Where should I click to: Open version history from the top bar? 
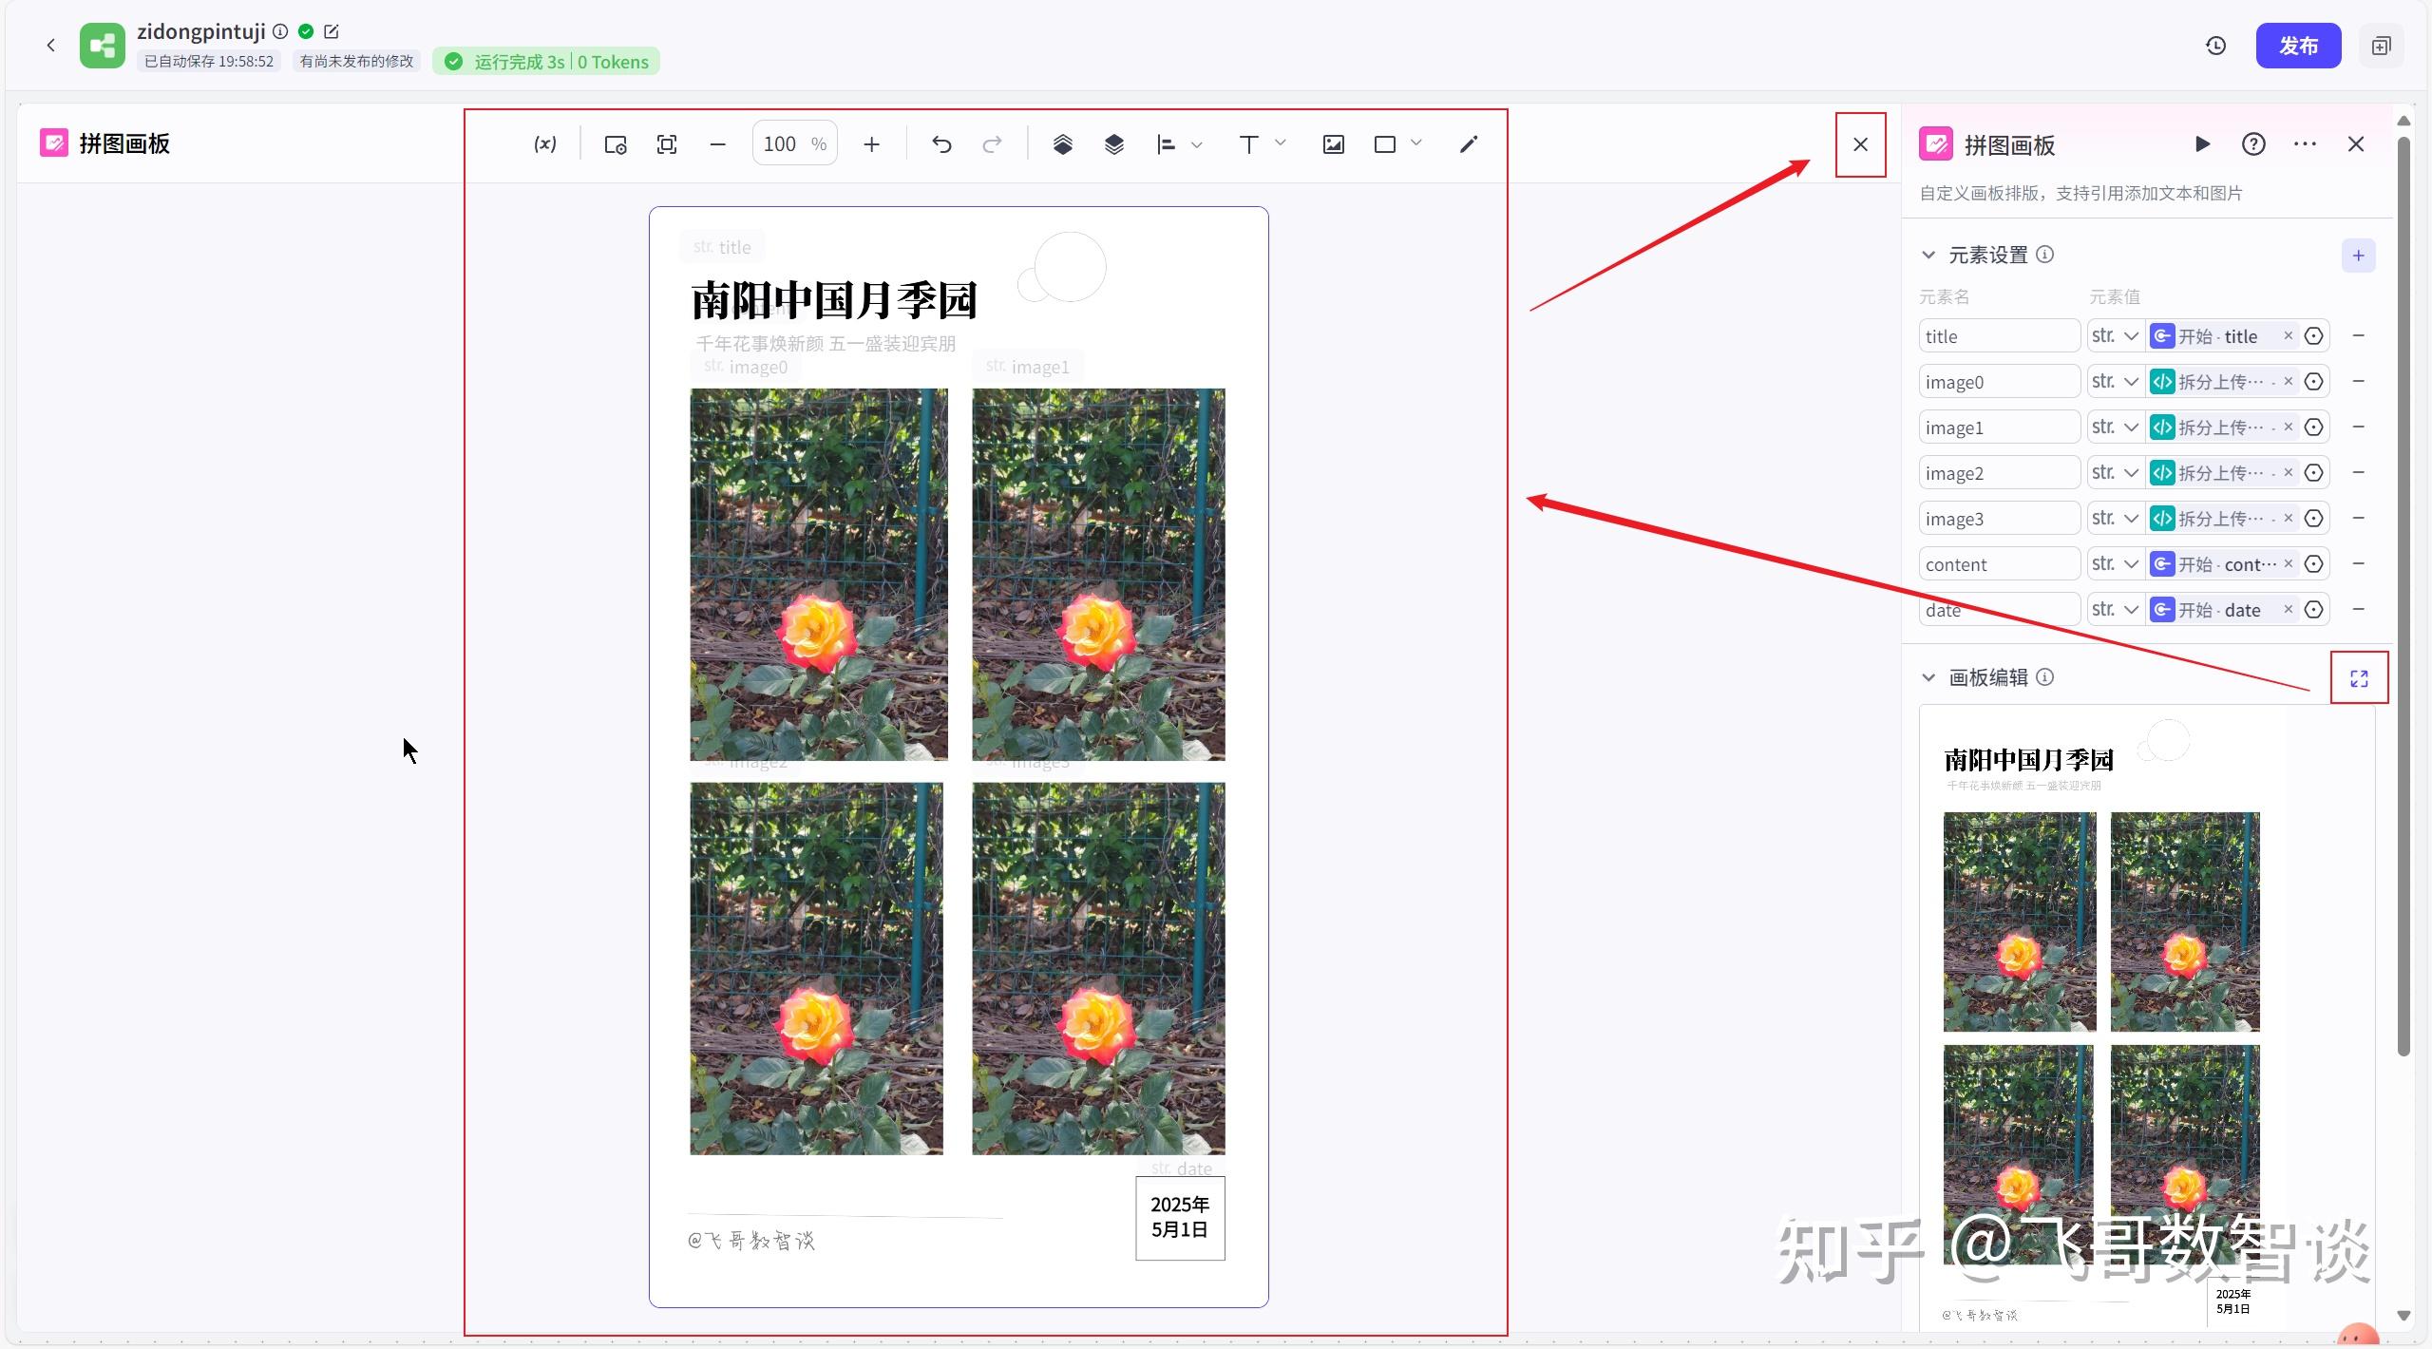(2215, 45)
